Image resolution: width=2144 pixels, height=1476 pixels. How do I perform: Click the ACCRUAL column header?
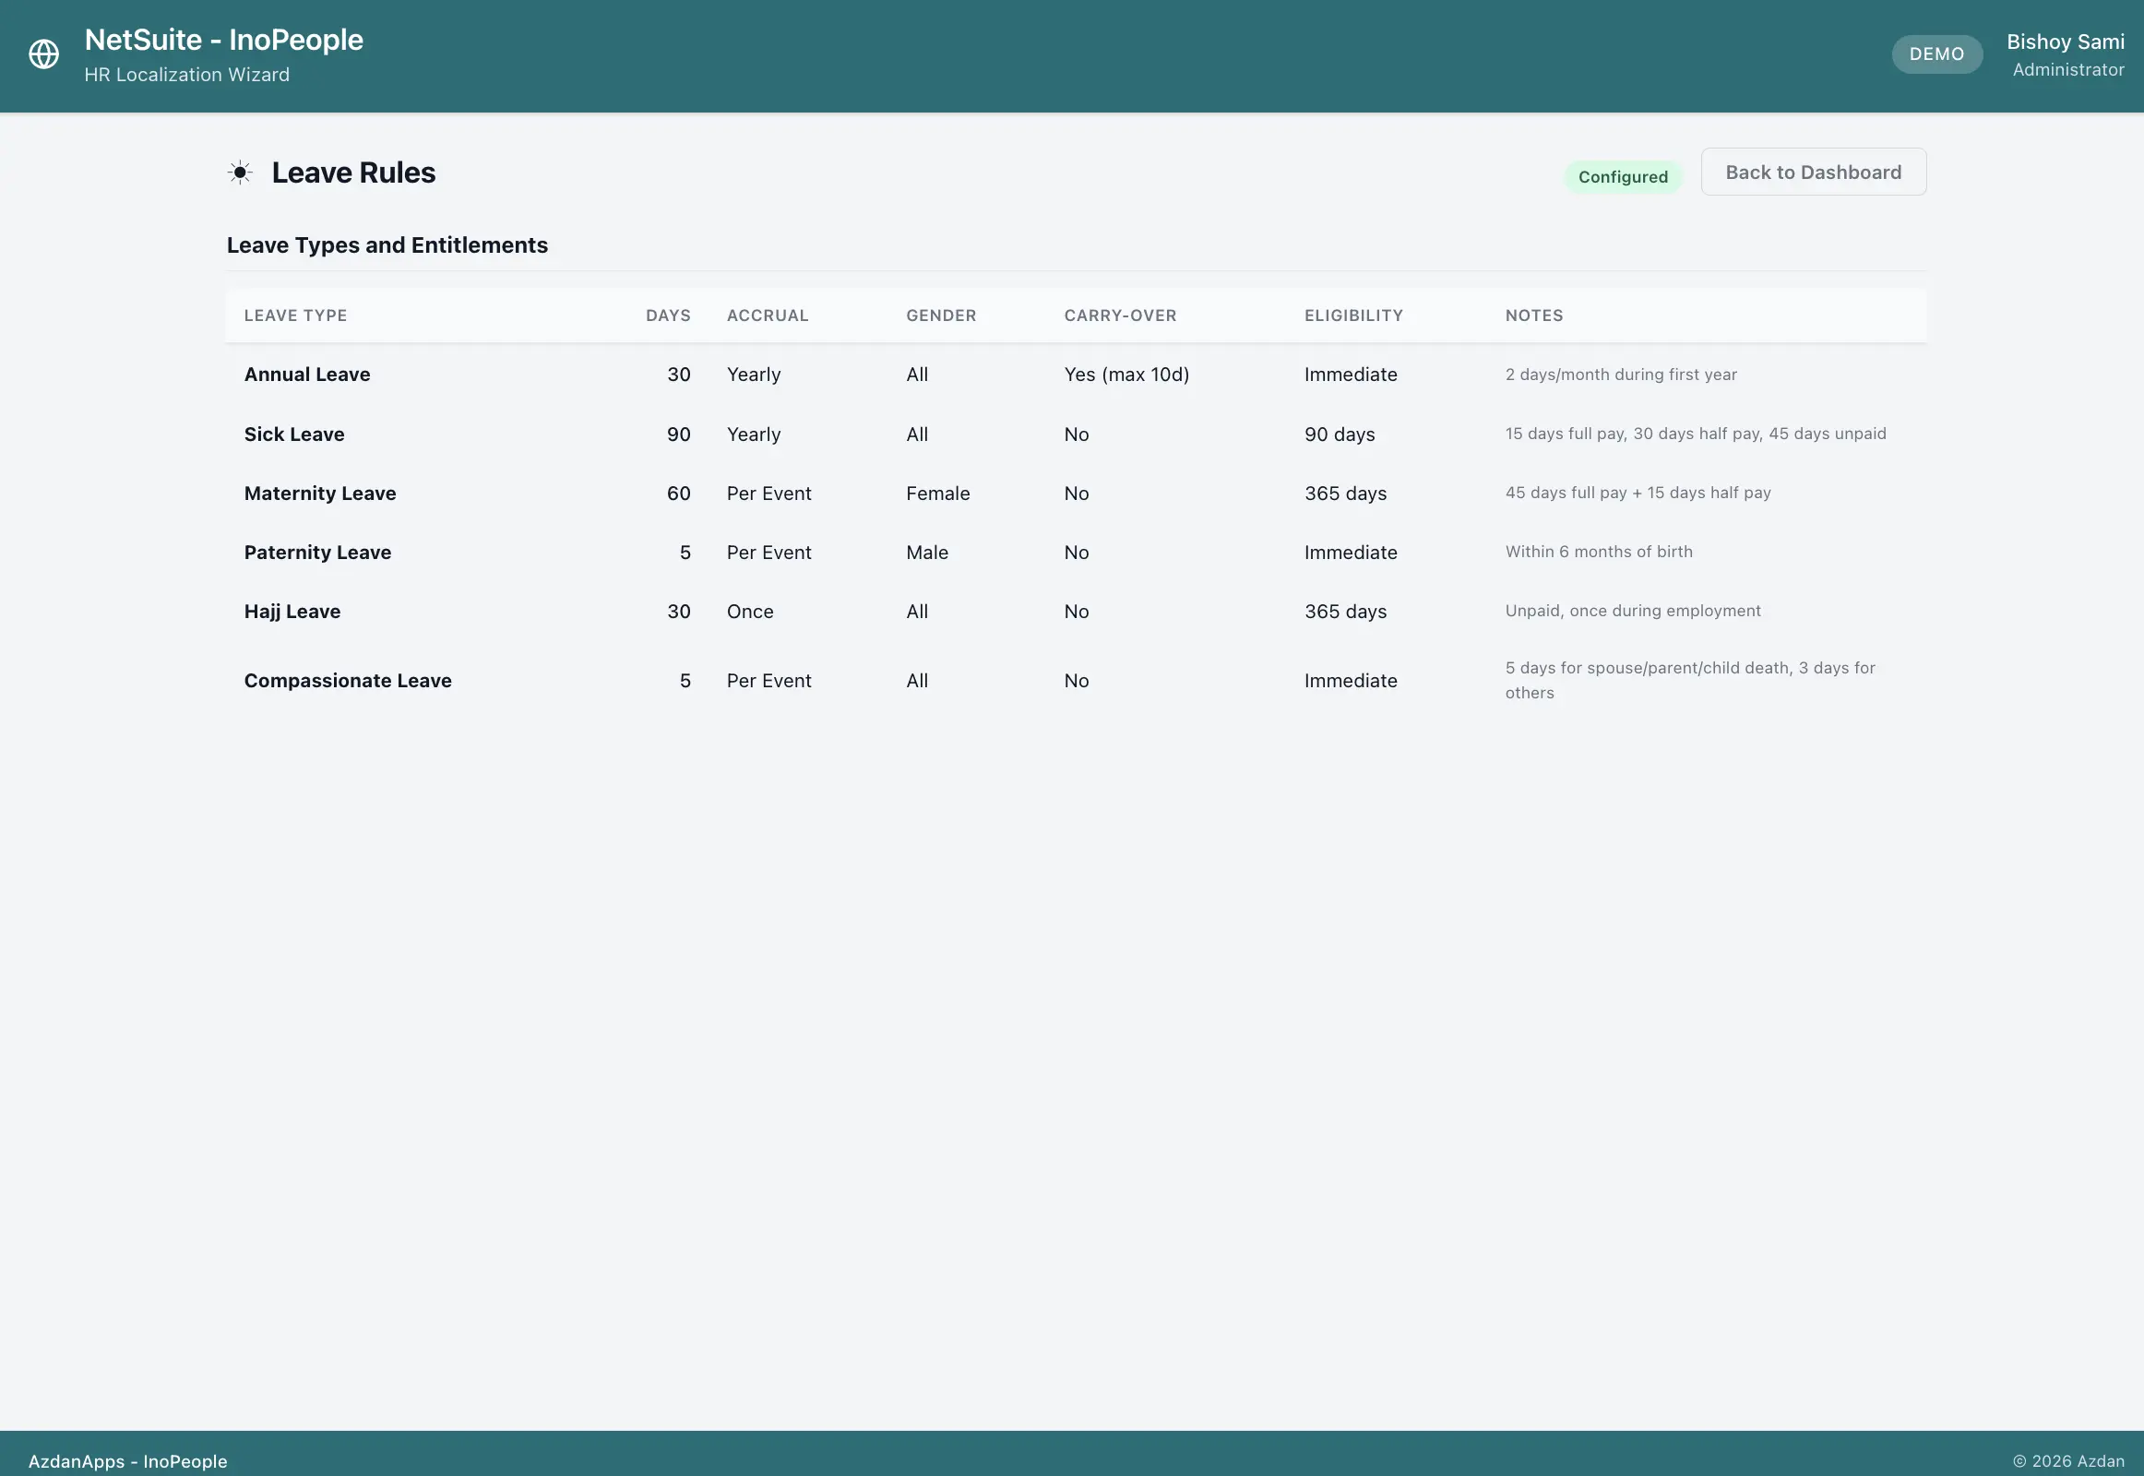[x=767, y=315]
